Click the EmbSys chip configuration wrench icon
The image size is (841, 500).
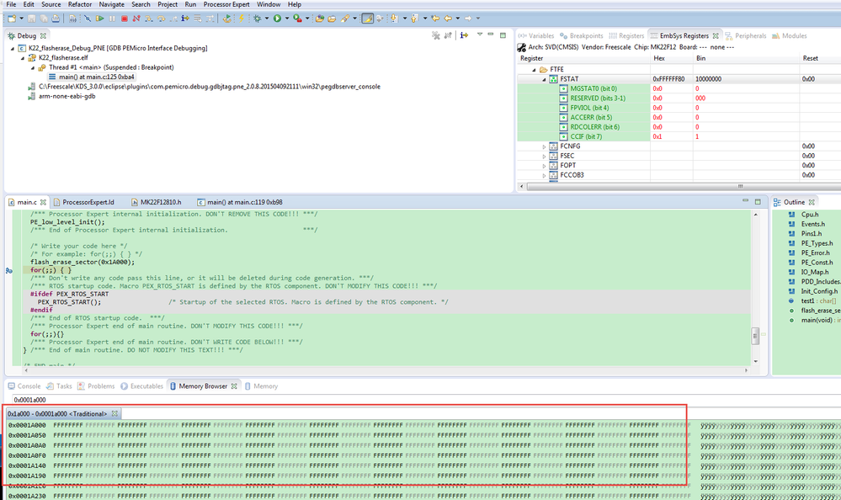click(x=521, y=47)
